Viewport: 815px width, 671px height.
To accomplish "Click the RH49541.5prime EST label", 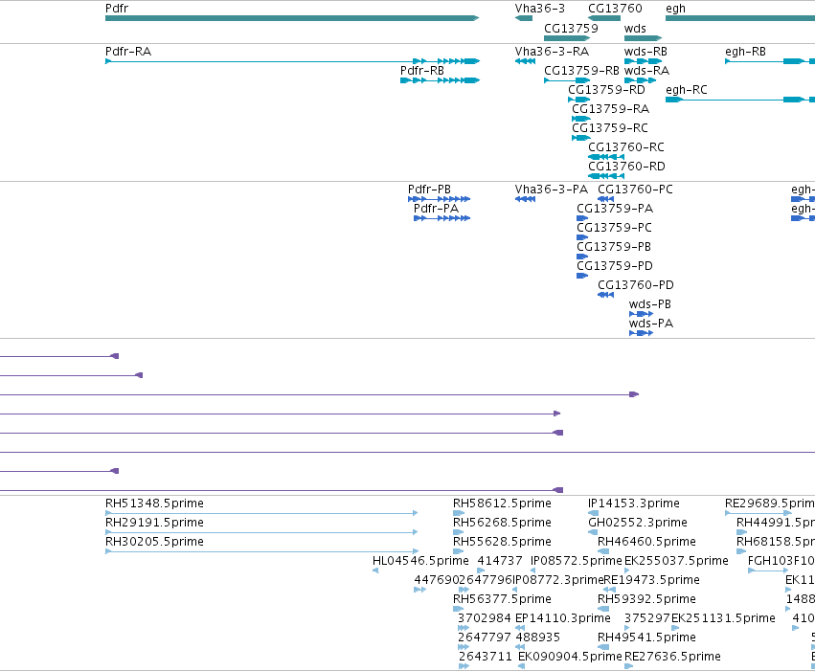I will point(646,637).
